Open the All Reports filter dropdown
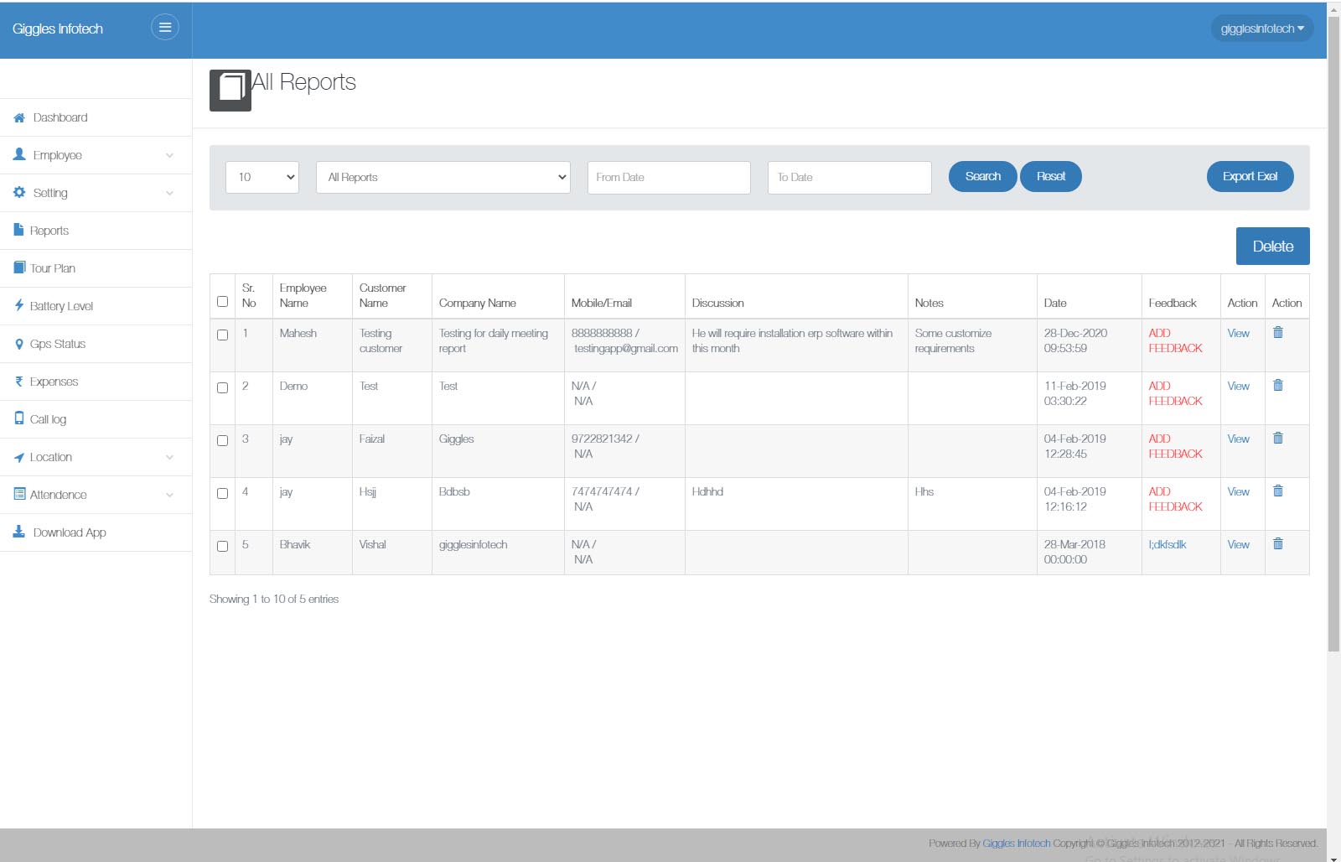Screen dimensions: 1341x862 tap(443, 177)
